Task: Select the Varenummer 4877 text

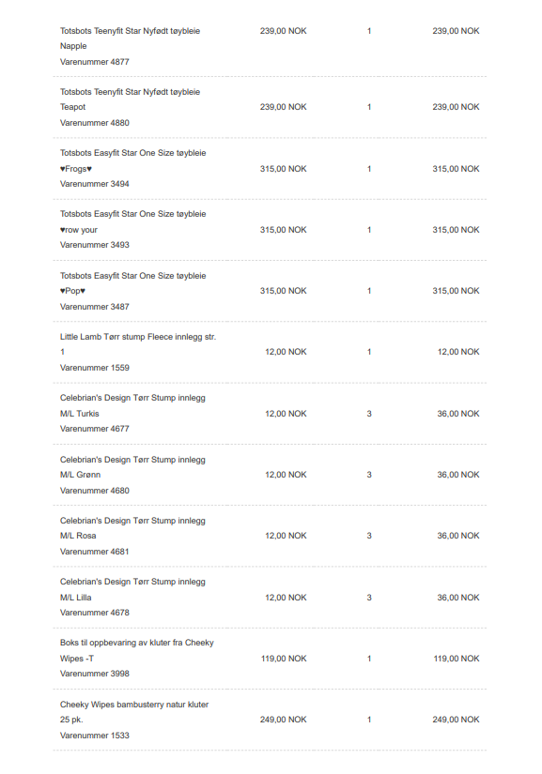Action: click(94, 62)
